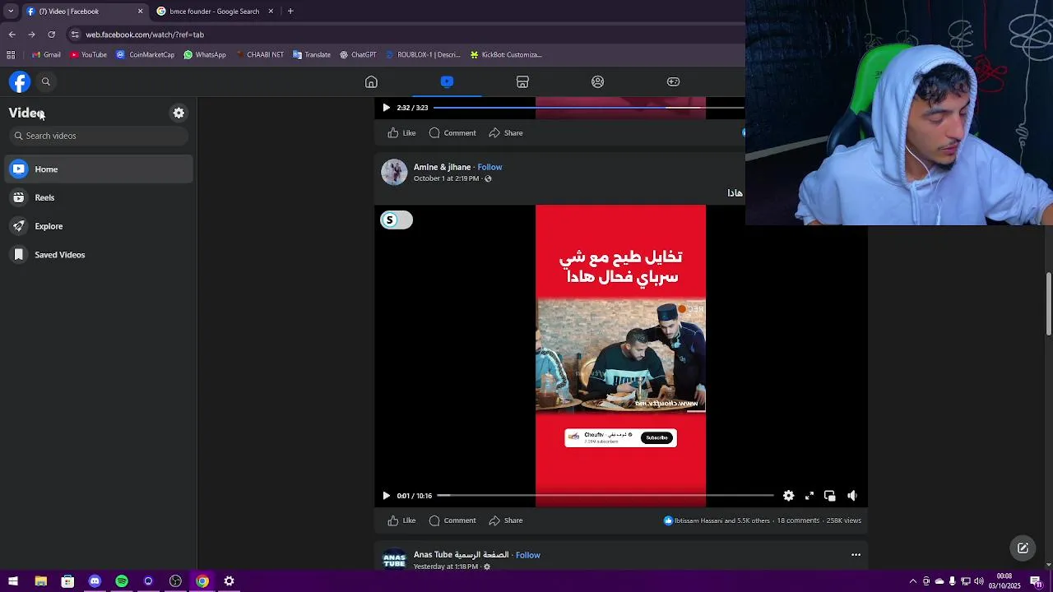Screen dimensions: 1053x592
Task: Click the Search videos field
Action: coord(99,136)
